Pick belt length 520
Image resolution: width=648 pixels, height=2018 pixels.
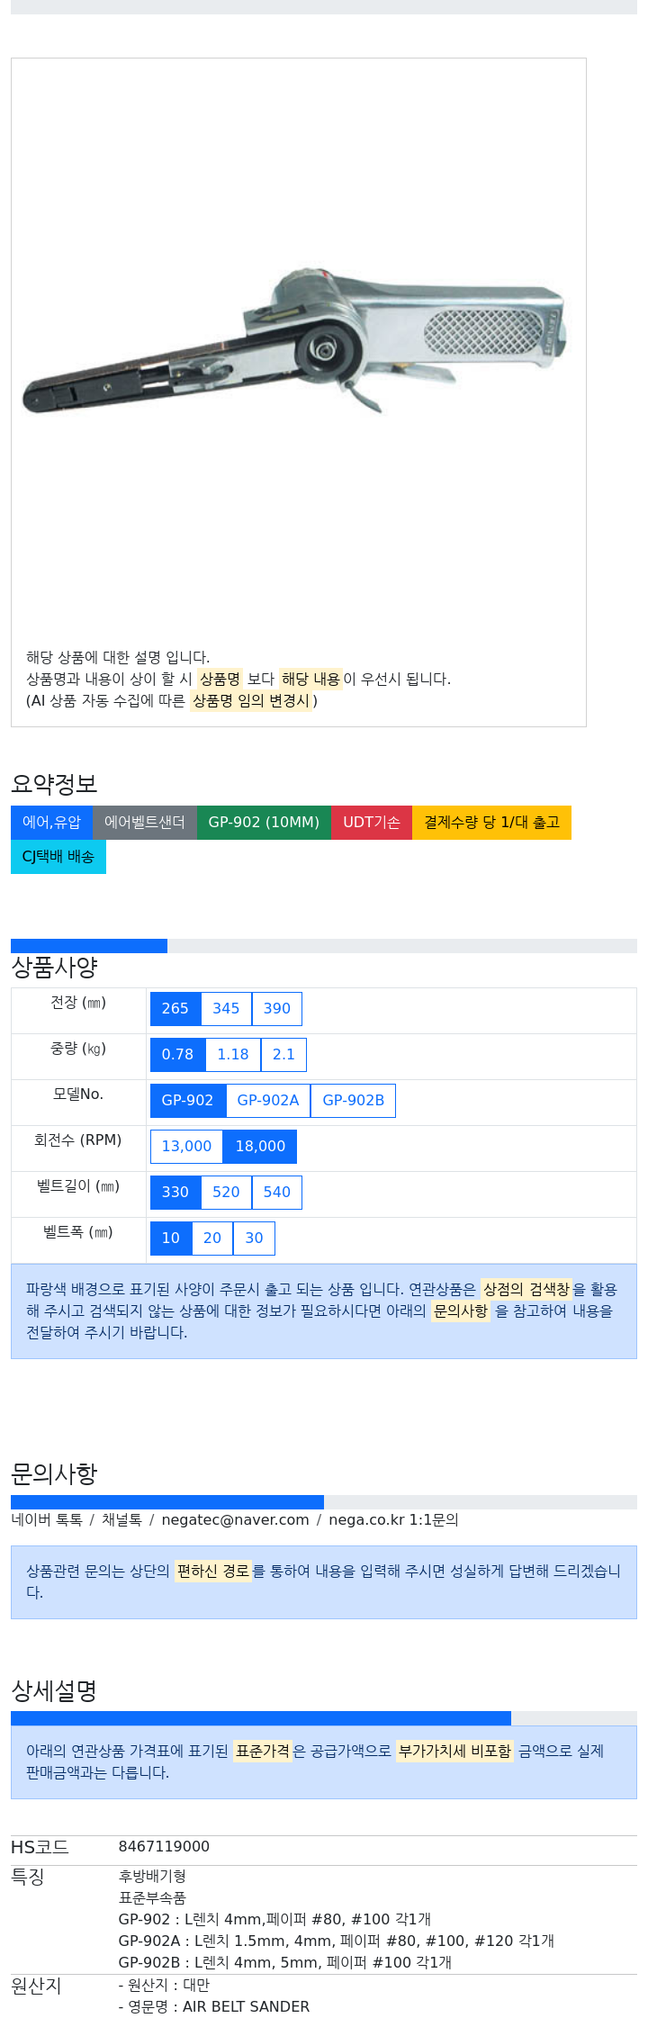(226, 1193)
